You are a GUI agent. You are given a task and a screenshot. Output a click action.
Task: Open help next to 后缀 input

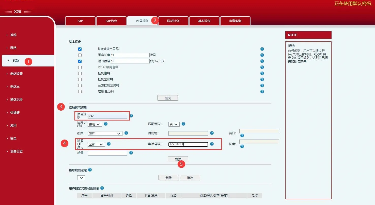pyautogui.click(x=131, y=153)
